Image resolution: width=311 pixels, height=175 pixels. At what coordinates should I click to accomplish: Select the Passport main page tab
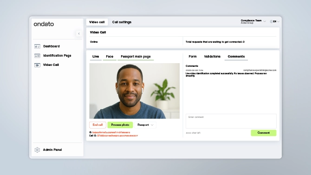136,57
